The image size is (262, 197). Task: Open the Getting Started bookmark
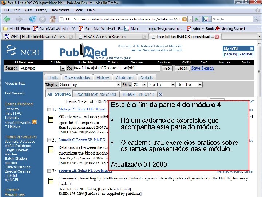coord(230,29)
